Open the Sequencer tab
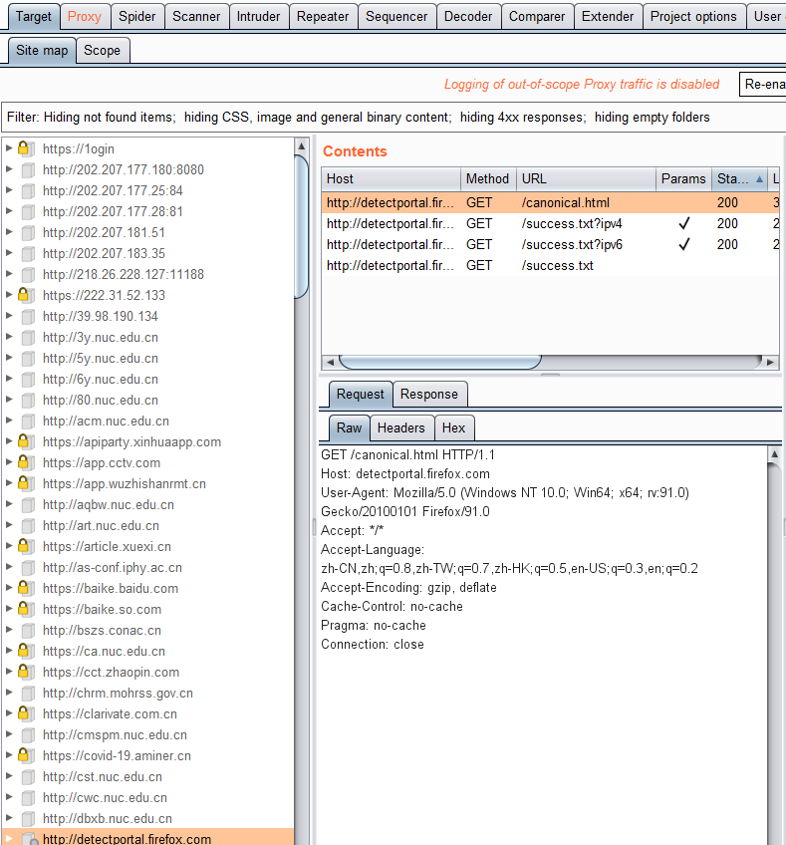 pos(396,17)
